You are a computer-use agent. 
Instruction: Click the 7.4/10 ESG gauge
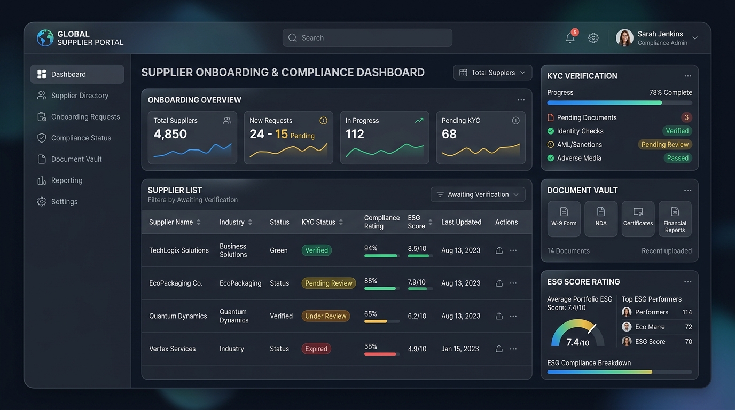coord(577,334)
